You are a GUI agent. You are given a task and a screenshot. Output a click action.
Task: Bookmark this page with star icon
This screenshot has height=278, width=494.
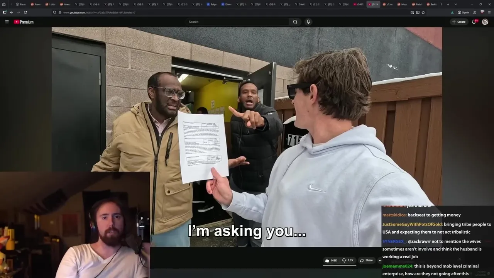pos(423,12)
